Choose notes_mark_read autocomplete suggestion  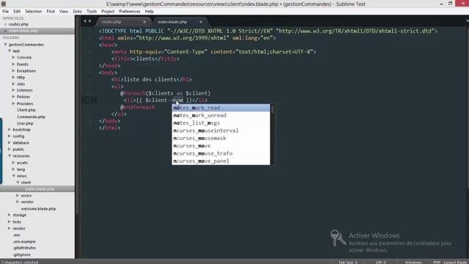pos(221,108)
